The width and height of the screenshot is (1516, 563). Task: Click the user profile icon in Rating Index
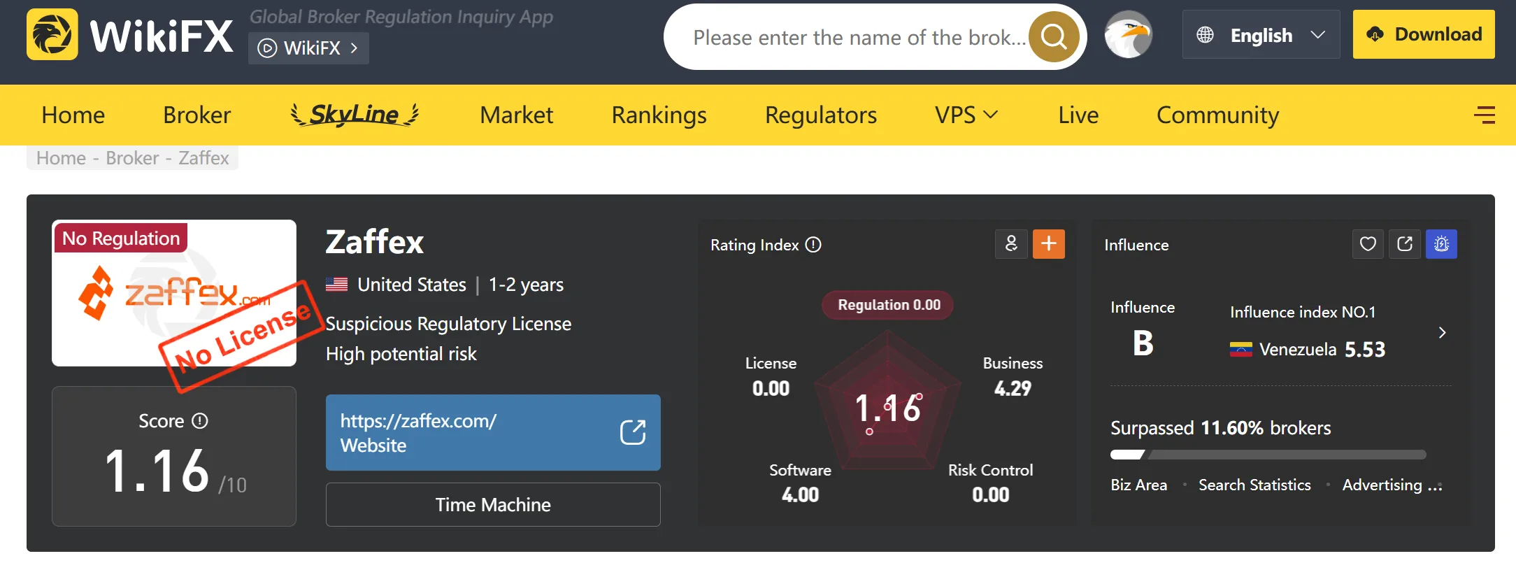[x=1011, y=244]
